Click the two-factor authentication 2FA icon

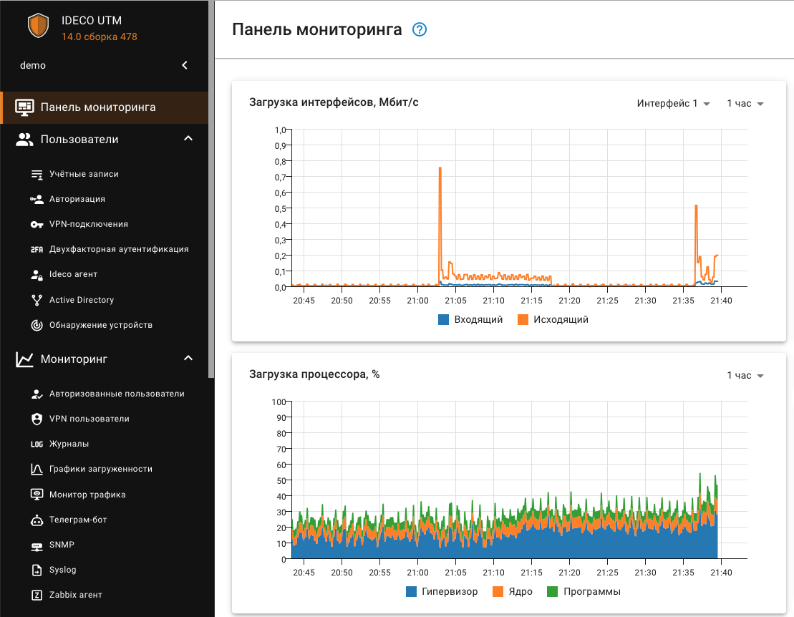tap(37, 250)
